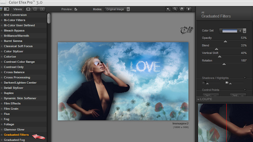Switch to single image view
Screen dimensions: 253x142
[x=28, y=9]
